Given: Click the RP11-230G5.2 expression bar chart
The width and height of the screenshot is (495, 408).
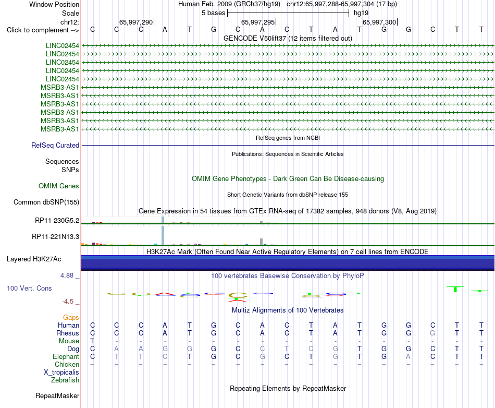Looking at the screenshot, I should pyautogui.click(x=180, y=220).
